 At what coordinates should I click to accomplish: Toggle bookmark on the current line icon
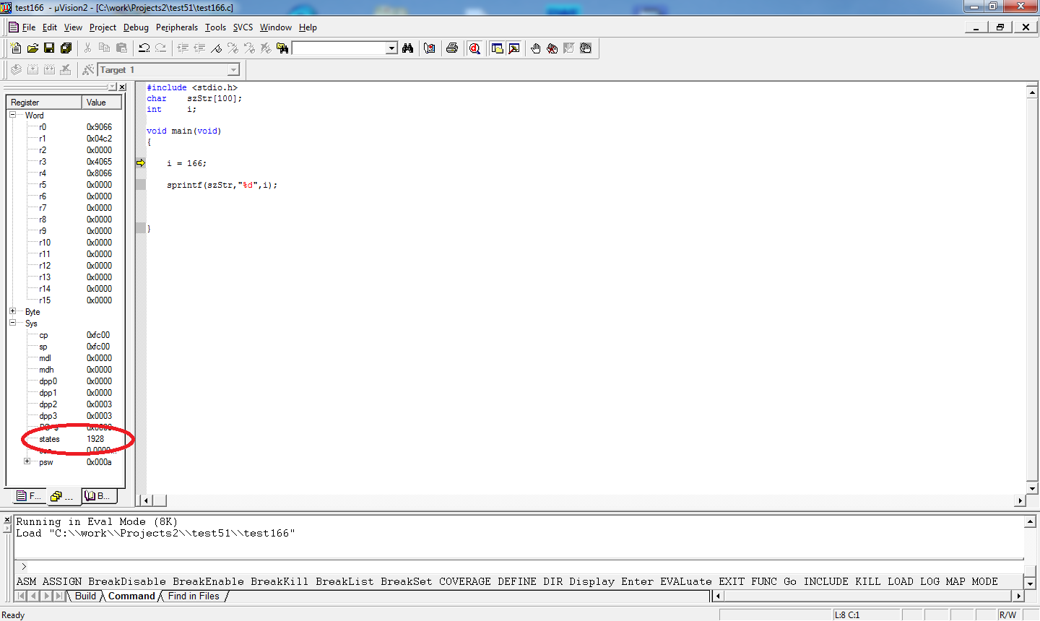216,48
